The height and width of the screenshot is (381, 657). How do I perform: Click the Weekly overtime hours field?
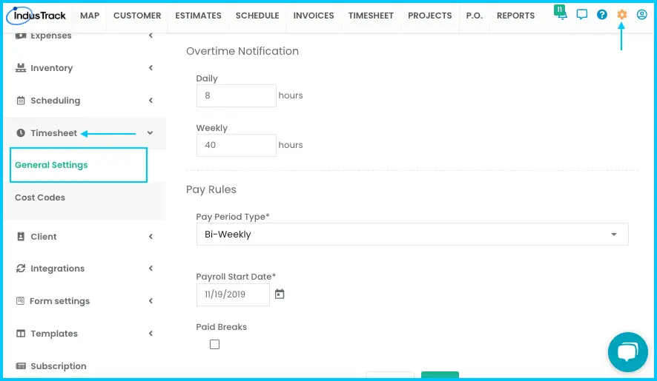[x=237, y=145]
